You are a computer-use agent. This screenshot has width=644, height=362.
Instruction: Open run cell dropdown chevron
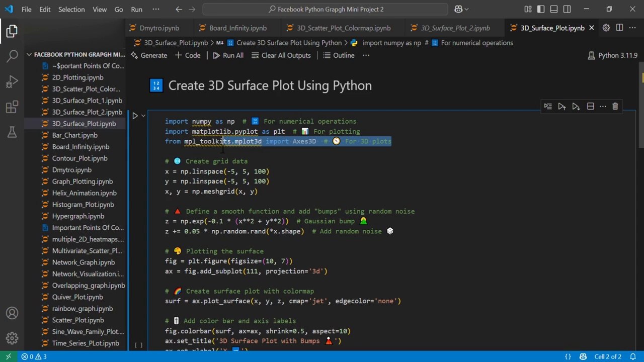[x=143, y=116]
